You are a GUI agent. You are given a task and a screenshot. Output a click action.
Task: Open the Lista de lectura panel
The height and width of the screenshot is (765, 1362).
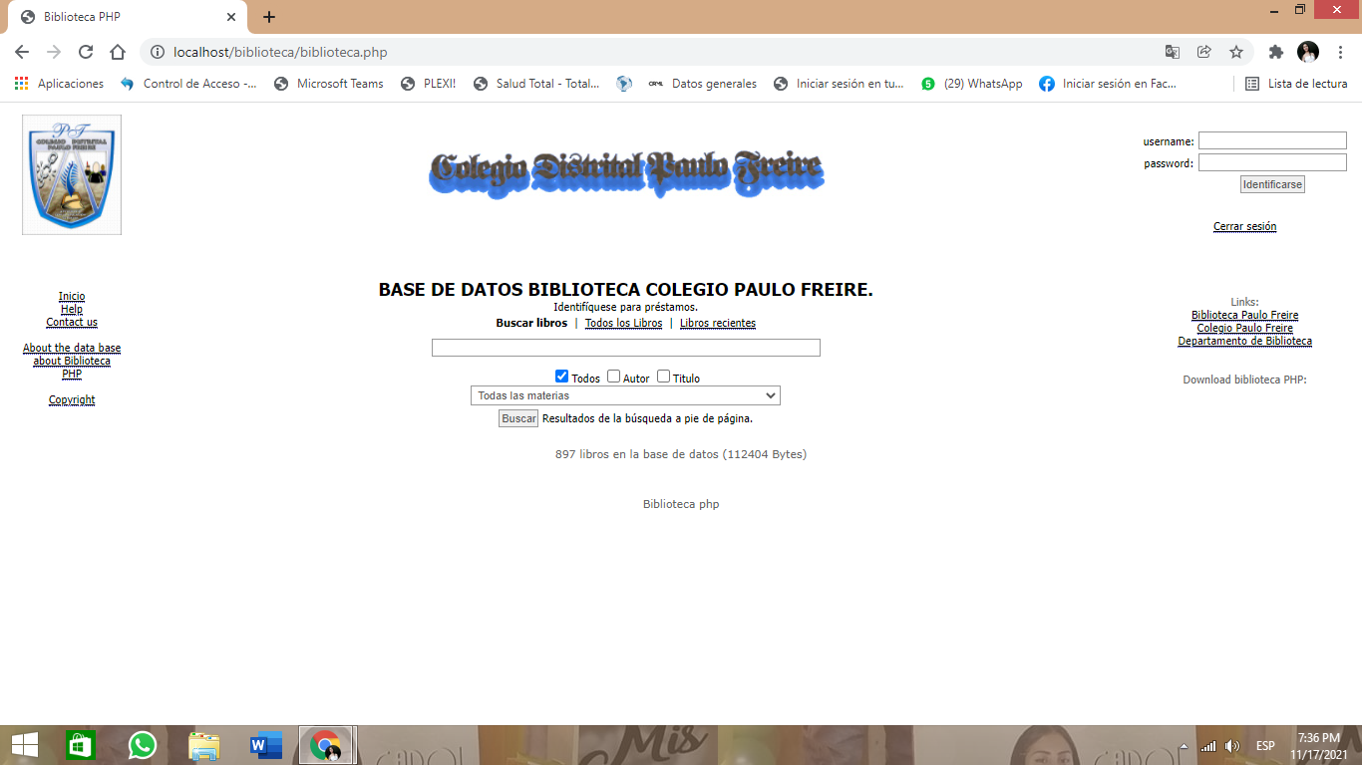pos(1296,84)
